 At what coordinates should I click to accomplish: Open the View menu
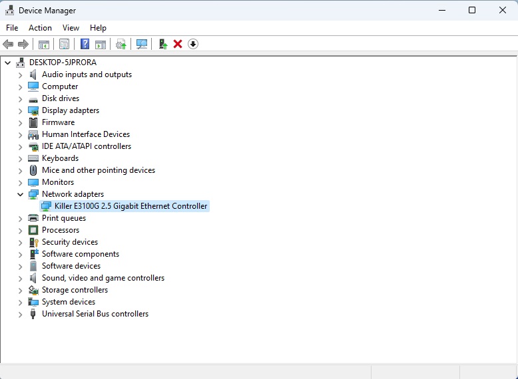click(x=71, y=28)
